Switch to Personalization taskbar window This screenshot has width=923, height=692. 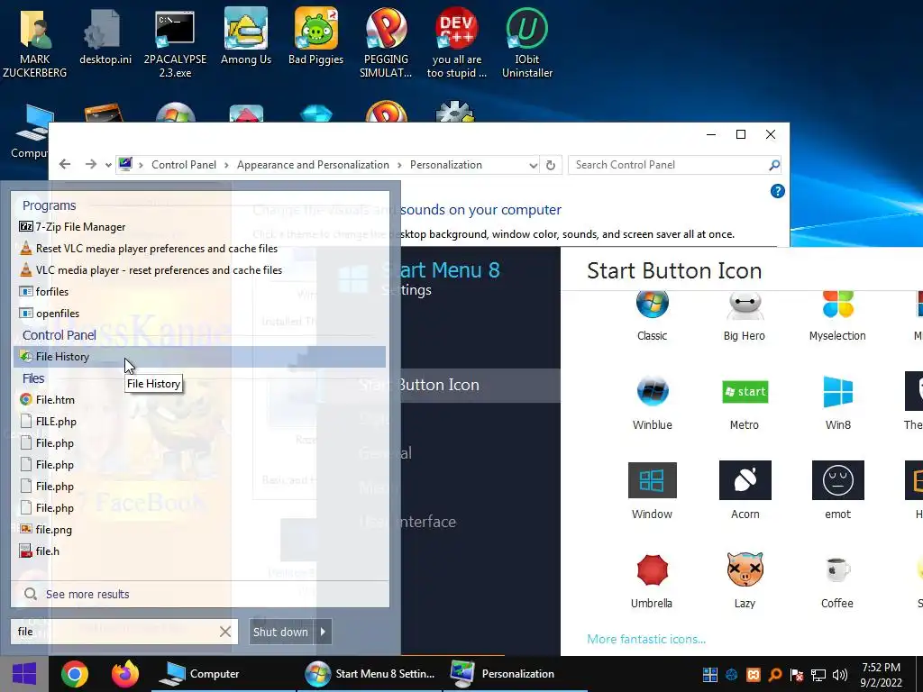[516, 674]
